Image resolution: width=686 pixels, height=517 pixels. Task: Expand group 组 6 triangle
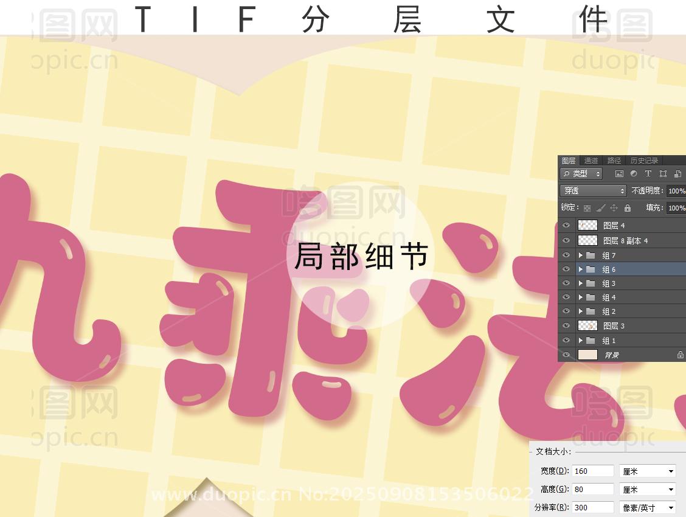click(x=581, y=269)
